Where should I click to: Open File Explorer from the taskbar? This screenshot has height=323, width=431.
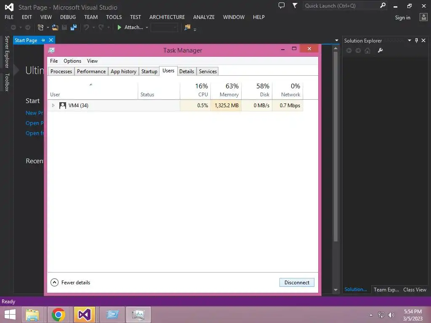[x=32, y=315]
